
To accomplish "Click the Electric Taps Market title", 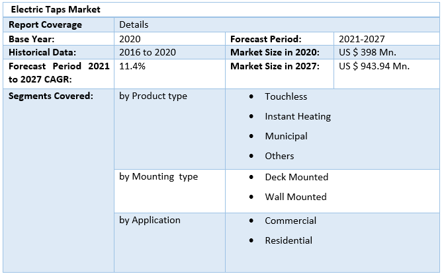I will tap(56, 10).
